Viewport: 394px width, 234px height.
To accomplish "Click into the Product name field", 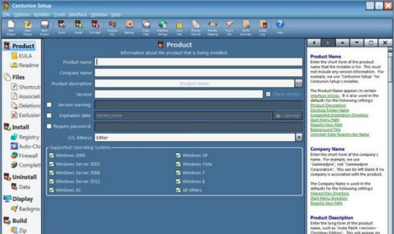I will (x=199, y=62).
